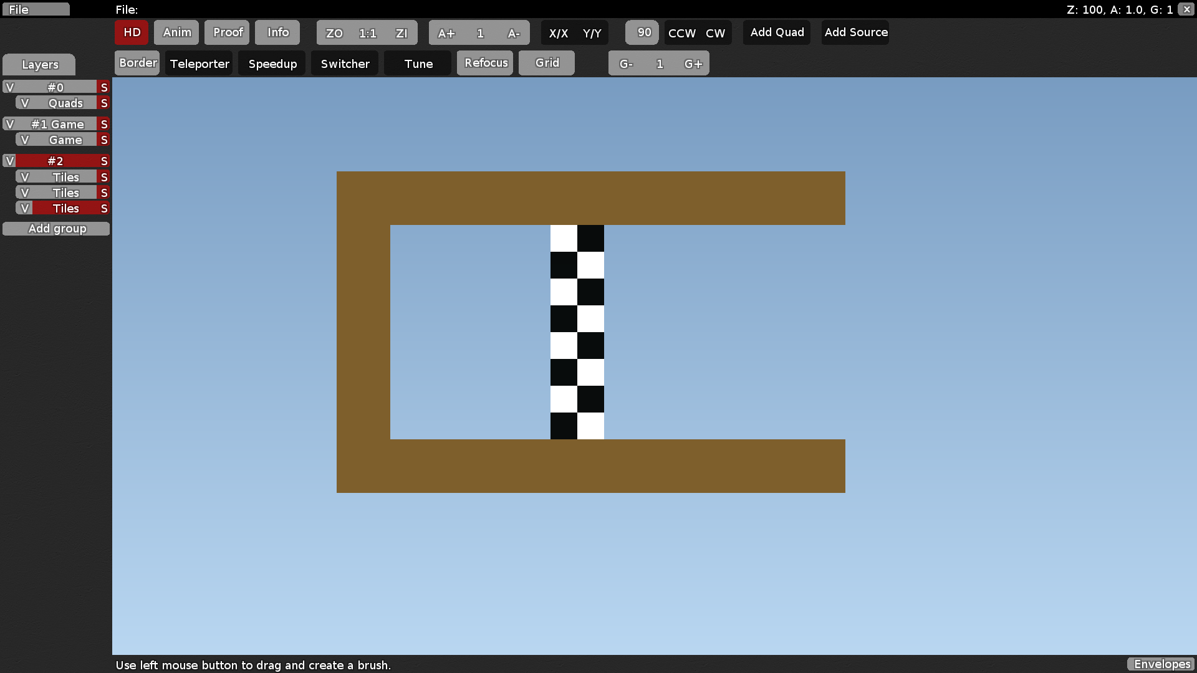Click the Add Quad button

point(776,32)
